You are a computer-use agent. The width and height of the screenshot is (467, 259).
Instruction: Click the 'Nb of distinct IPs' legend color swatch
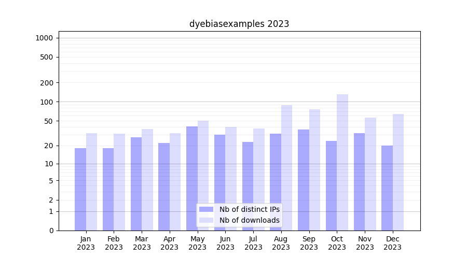(x=206, y=209)
